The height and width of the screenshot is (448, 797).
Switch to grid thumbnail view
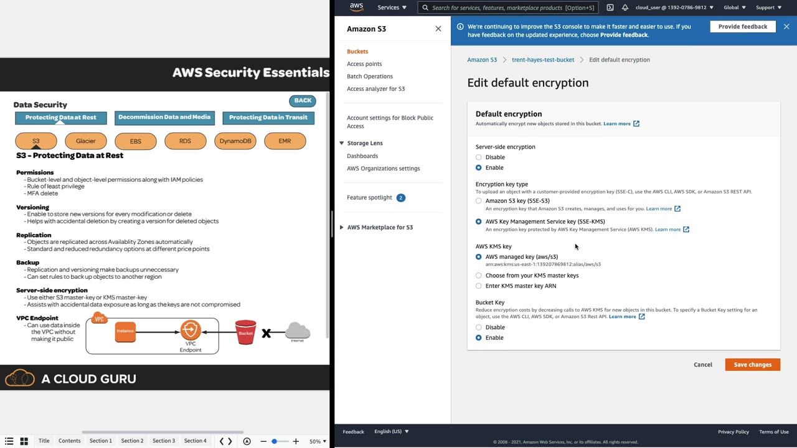point(24,441)
